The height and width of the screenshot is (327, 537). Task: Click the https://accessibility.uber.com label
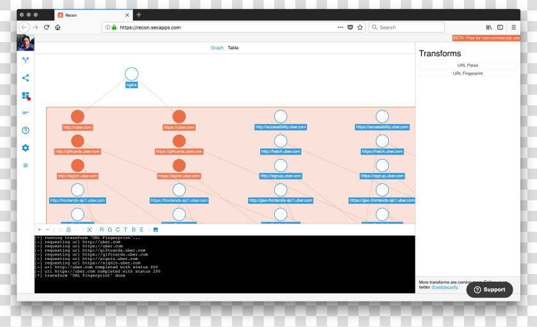(382, 127)
